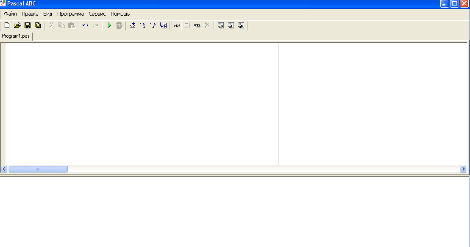The image size is (470, 247).
Task: Open the Сервис menu
Action: (x=97, y=14)
